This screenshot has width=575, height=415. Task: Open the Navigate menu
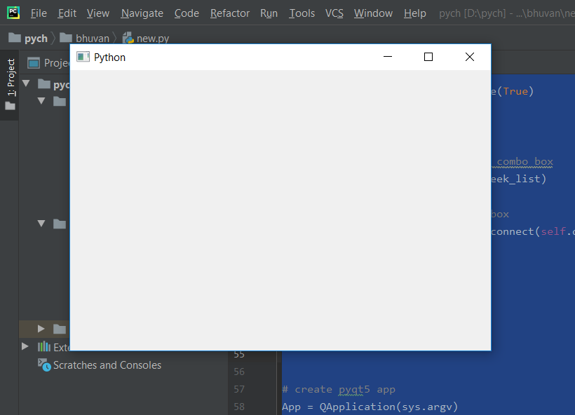142,13
